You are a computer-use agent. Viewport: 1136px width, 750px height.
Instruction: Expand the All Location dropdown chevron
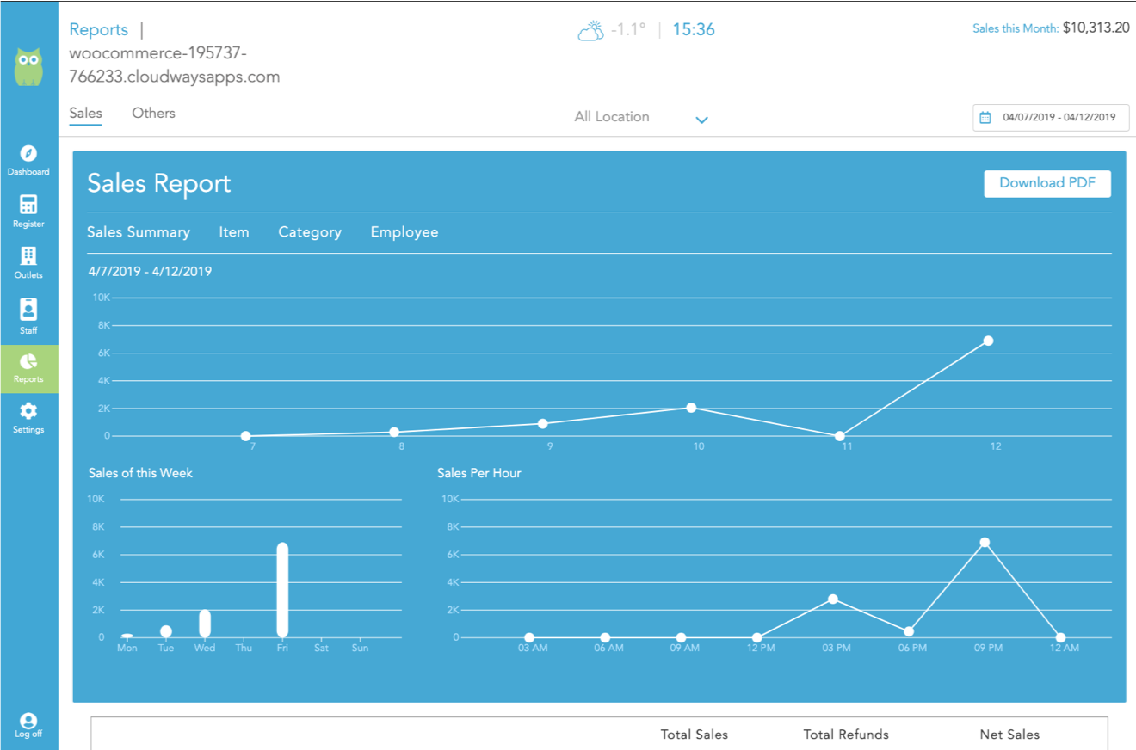tap(701, 120)
